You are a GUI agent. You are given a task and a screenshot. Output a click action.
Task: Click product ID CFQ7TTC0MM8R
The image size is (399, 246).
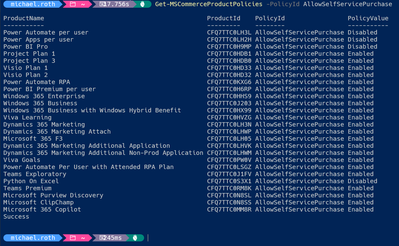click(229, 209)
